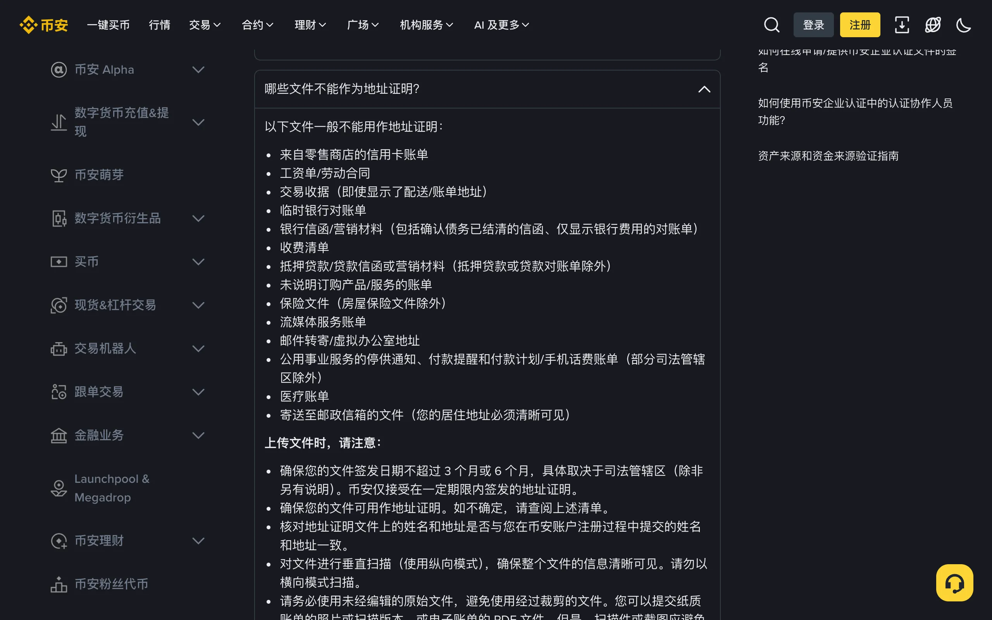Open 如何使用币安企业认证中的认证协作人员功能 article
This screenshot has width=992, height=620.
pyautogui.click(x=855, y=112)
